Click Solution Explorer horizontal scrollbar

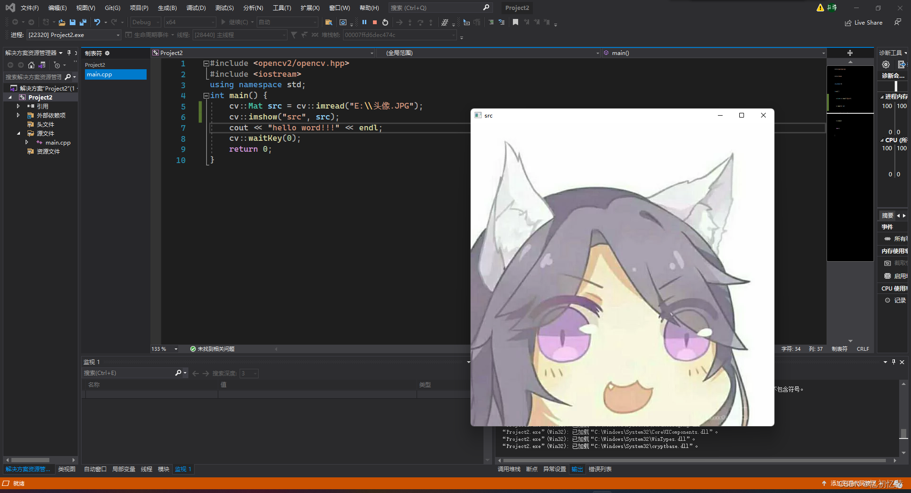coord(30,460)
